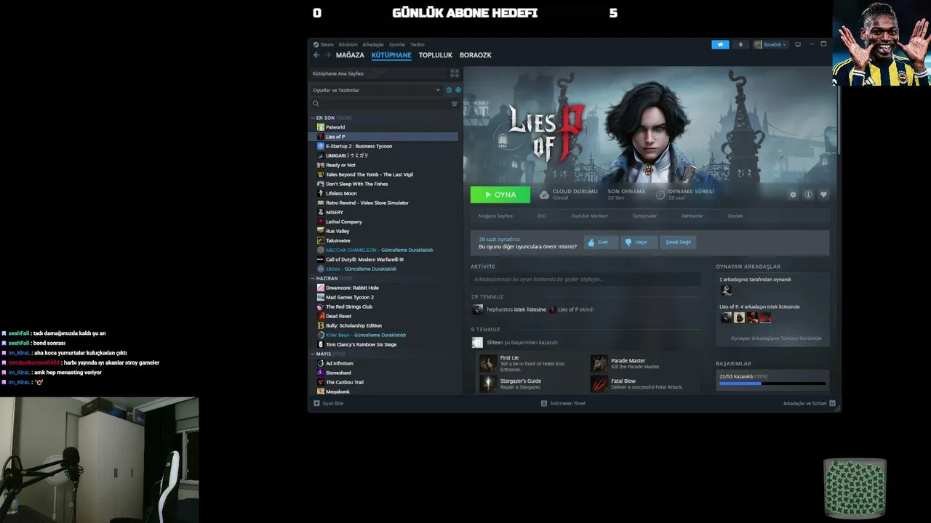Open the Topluluk Merkezi link

click(x=589, y=216)
